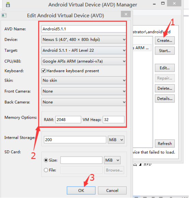The height and width of the screenshot is (198, 189).
Task: Click the Internal Storage field with 200
Action: tap(75, 140)
